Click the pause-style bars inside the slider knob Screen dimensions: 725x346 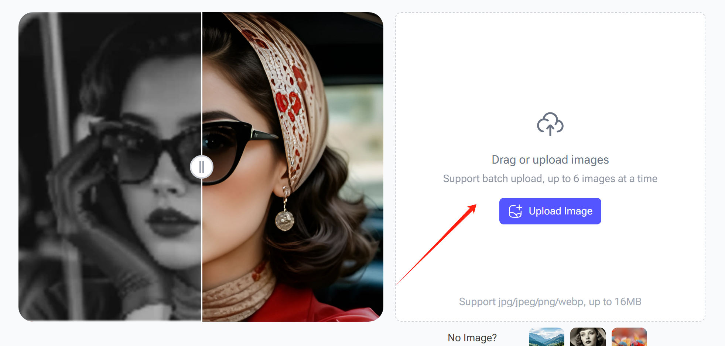coord(202,167)
